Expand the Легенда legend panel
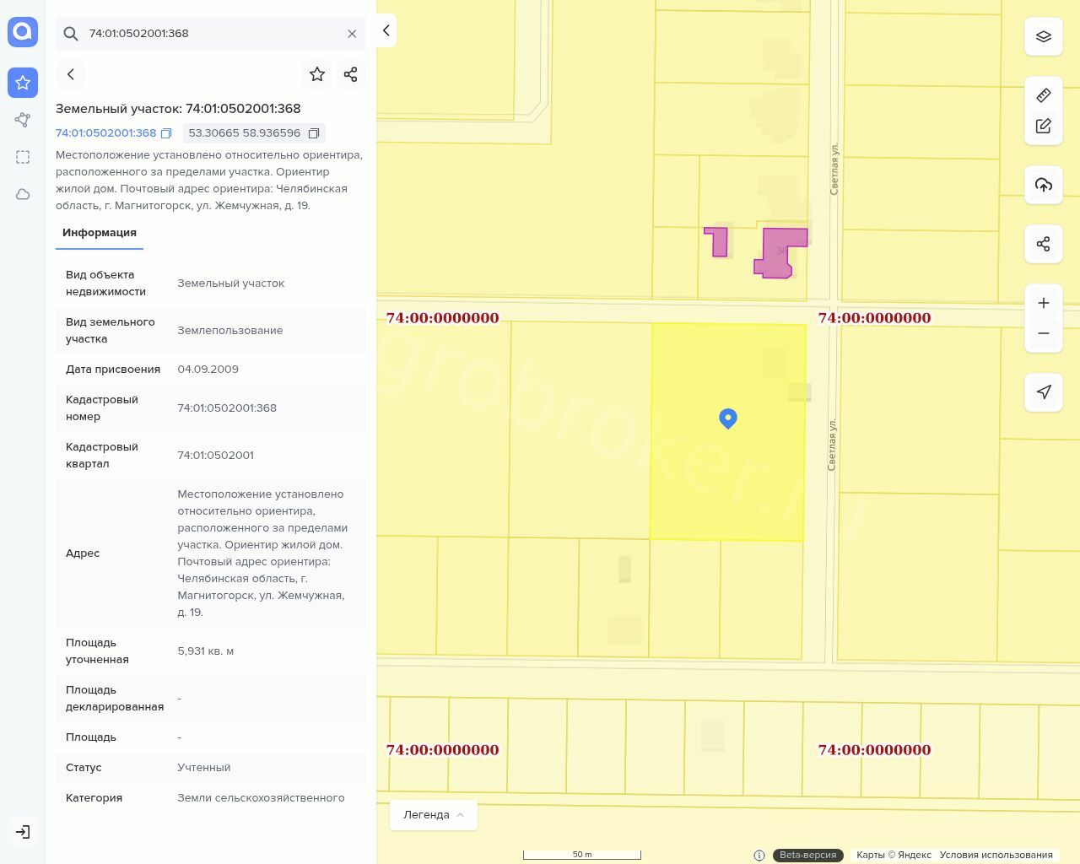Screen dimensions: 1080x864 433,814
